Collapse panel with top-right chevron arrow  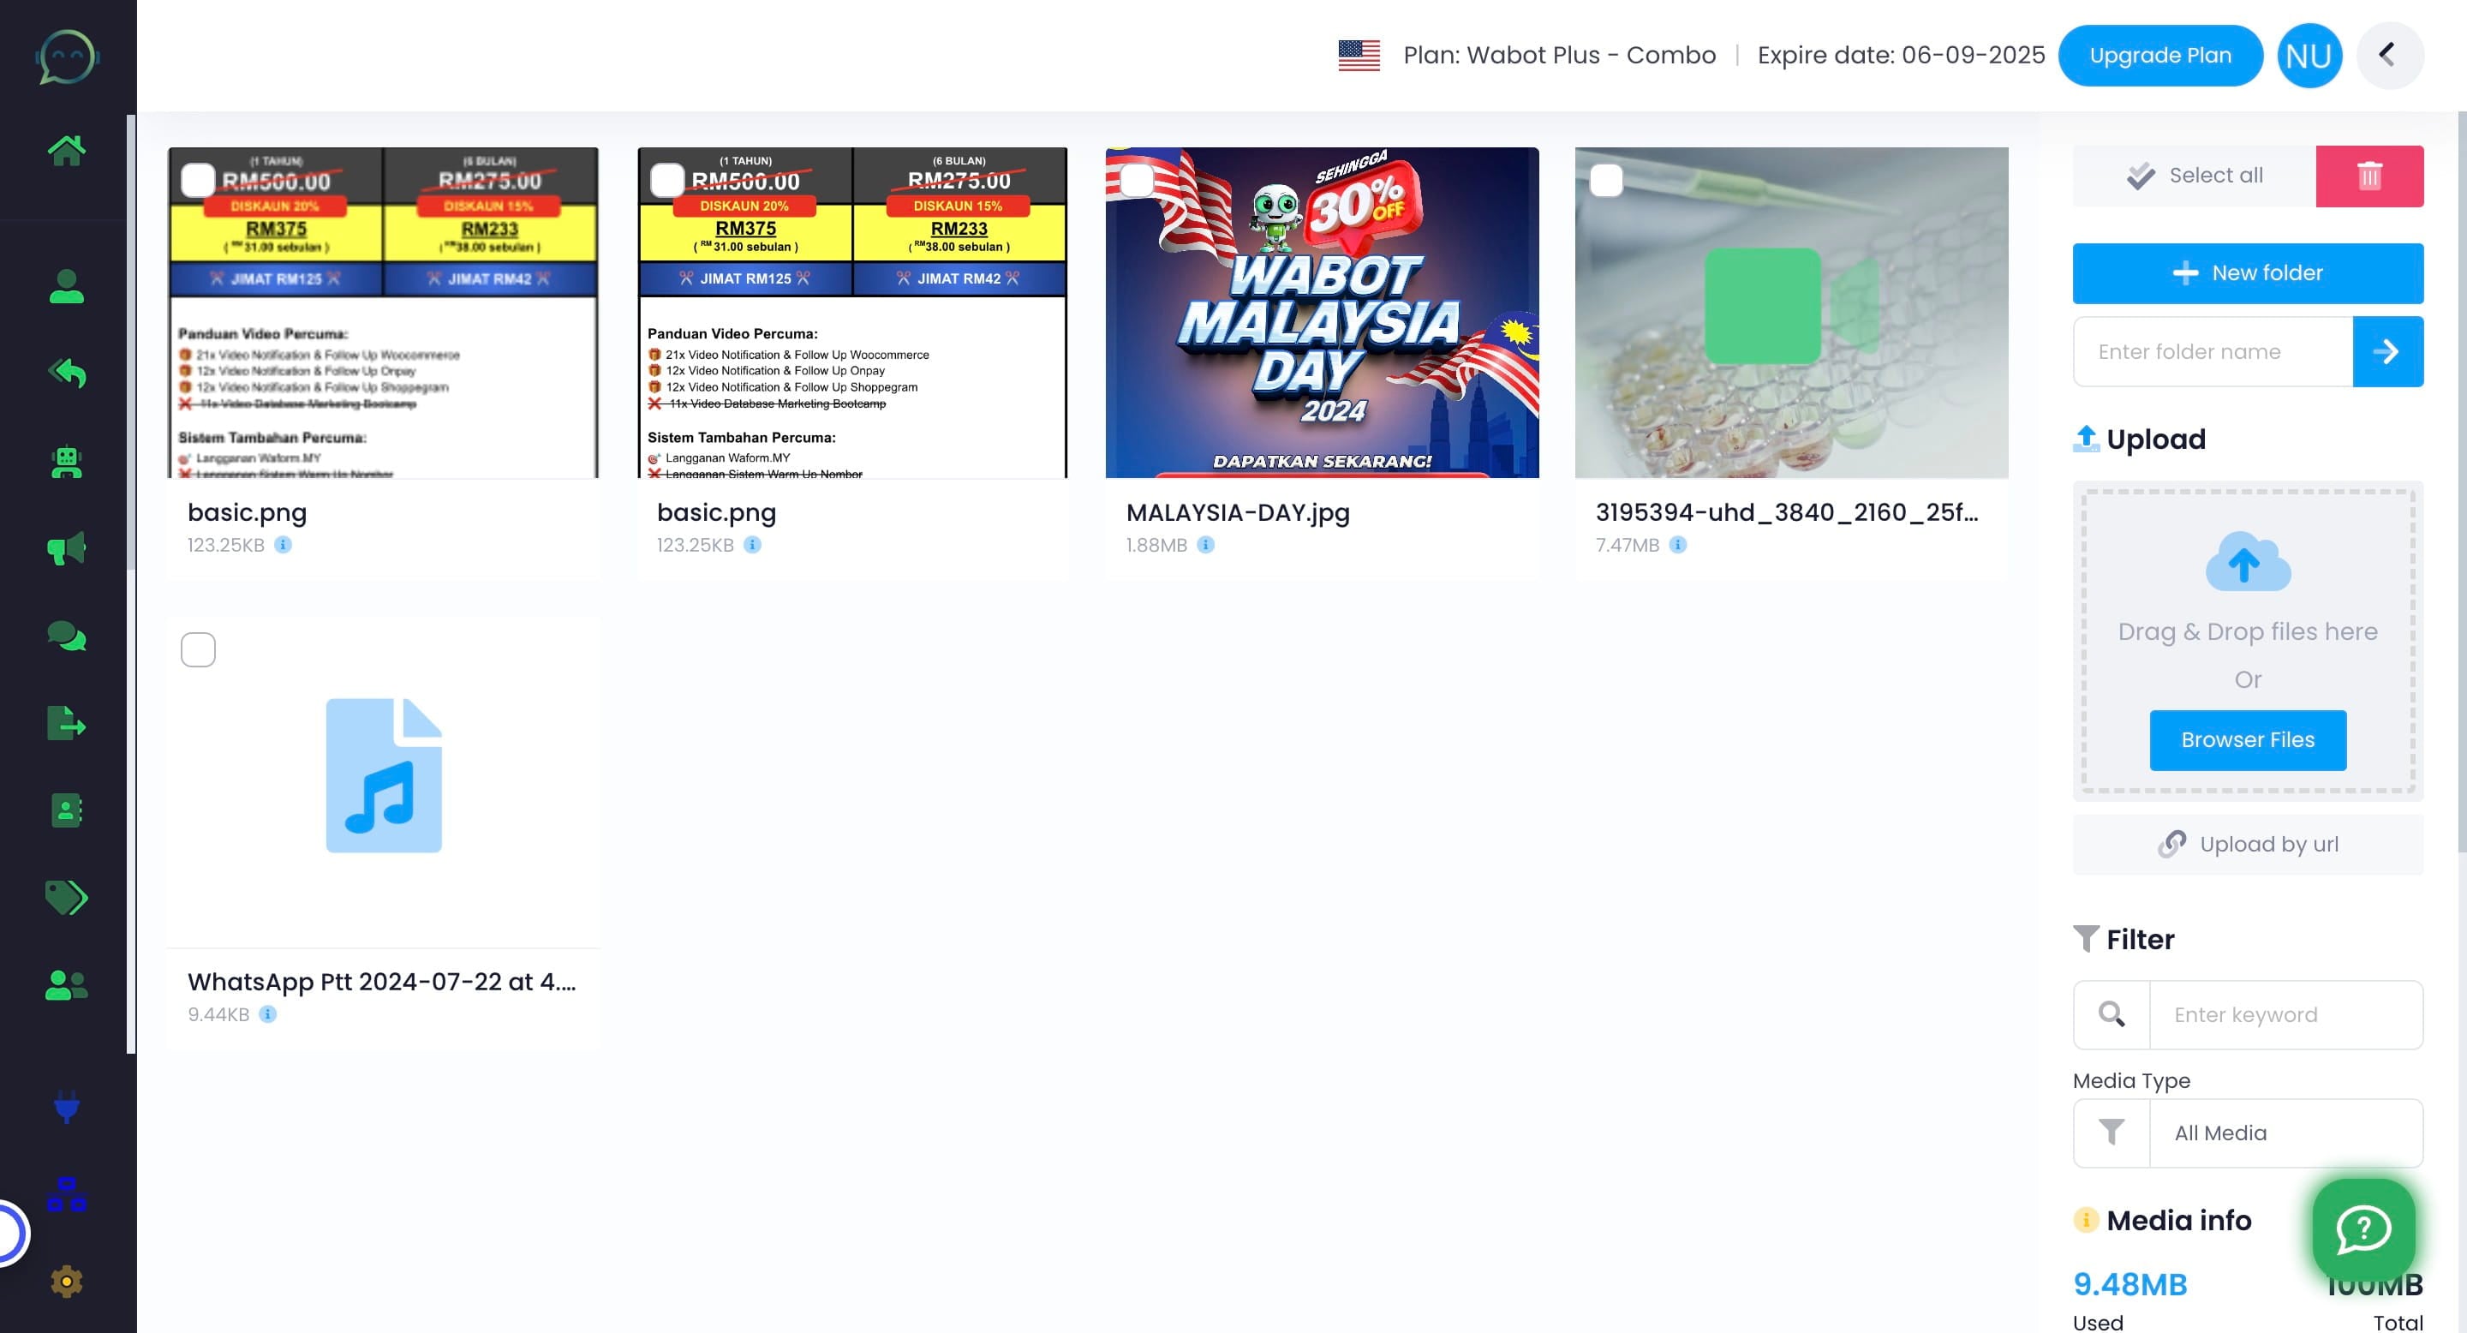pyautogui.click(x=2387, y=56)
